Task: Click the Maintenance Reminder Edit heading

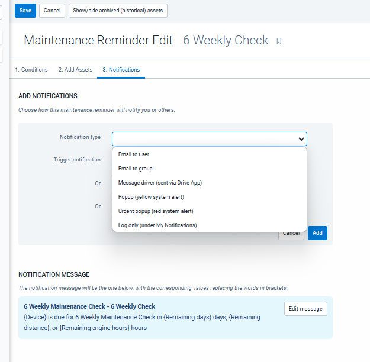Action: 98,40
